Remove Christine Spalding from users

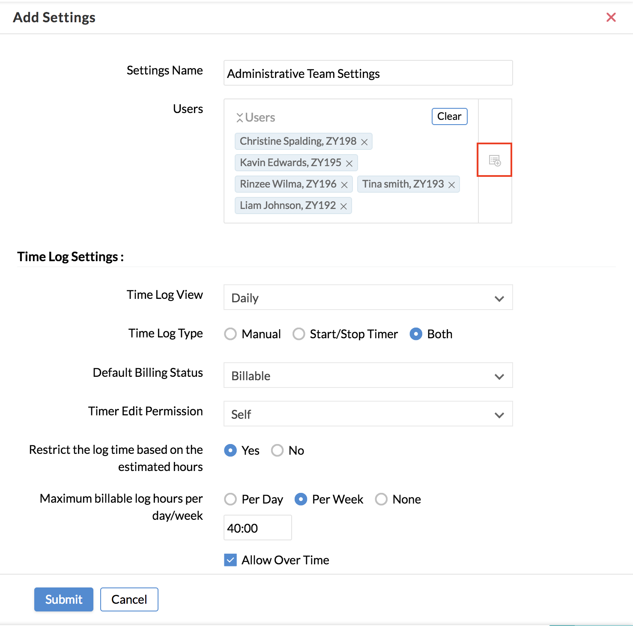pyautogui.click(x=364, y=142)
